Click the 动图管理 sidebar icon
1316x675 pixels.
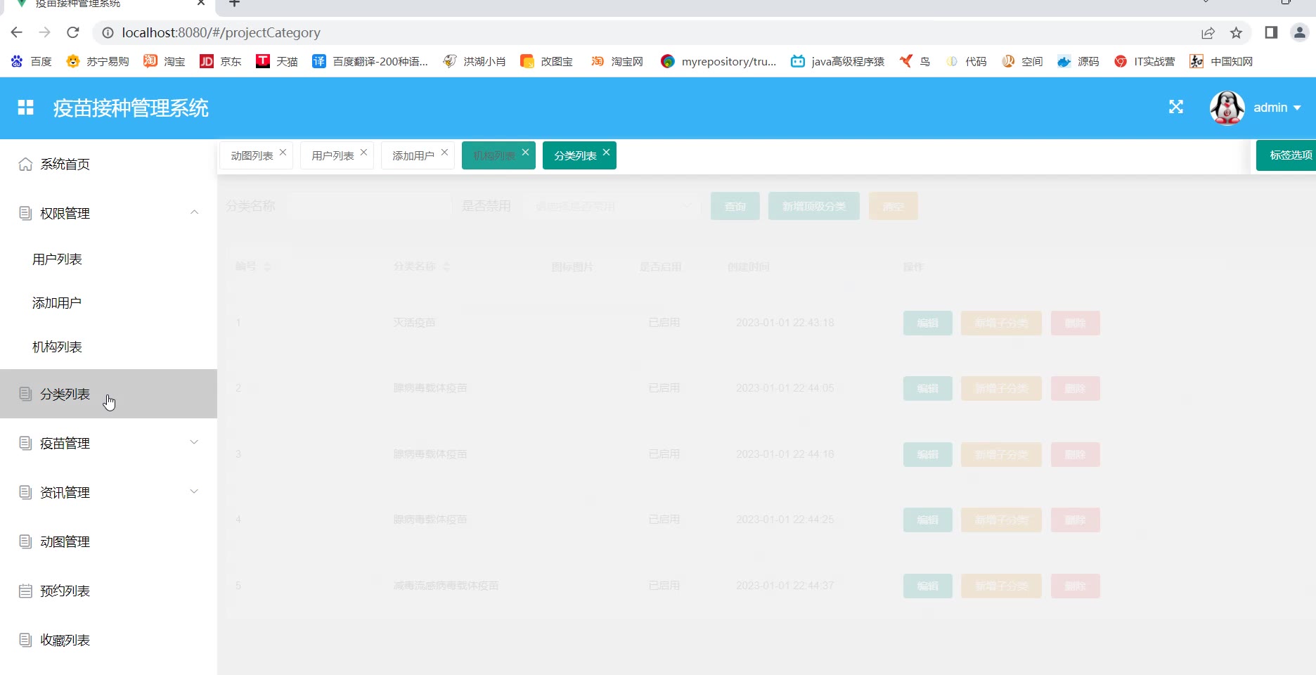coord(25,541)
